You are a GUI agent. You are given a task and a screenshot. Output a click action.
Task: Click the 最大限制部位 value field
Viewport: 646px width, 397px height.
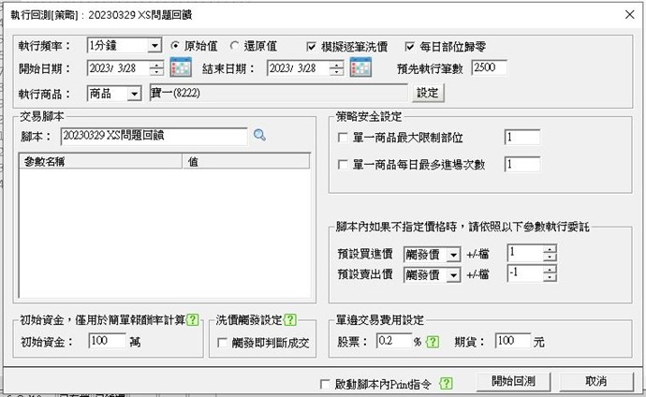coord(522,137)
